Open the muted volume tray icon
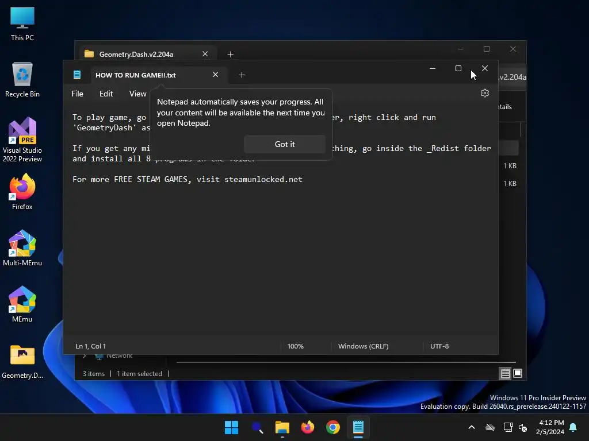The height and width of the screenshot is (441, 589). tap(522, 427)
